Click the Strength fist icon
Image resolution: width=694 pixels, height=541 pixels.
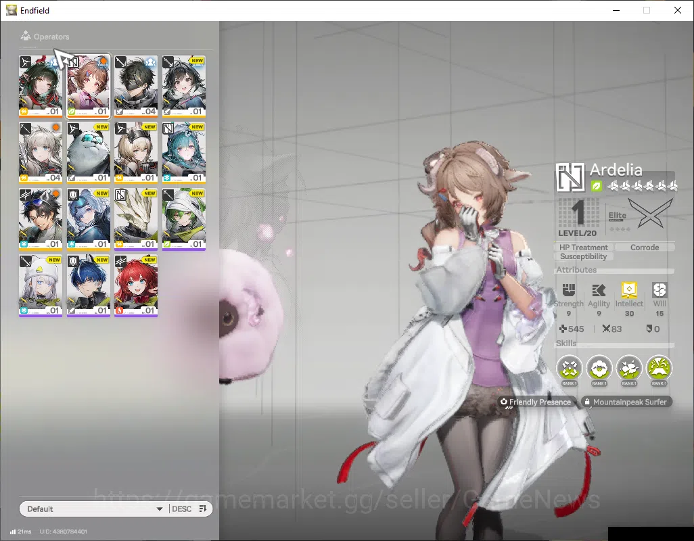click(x=568, y=289)
